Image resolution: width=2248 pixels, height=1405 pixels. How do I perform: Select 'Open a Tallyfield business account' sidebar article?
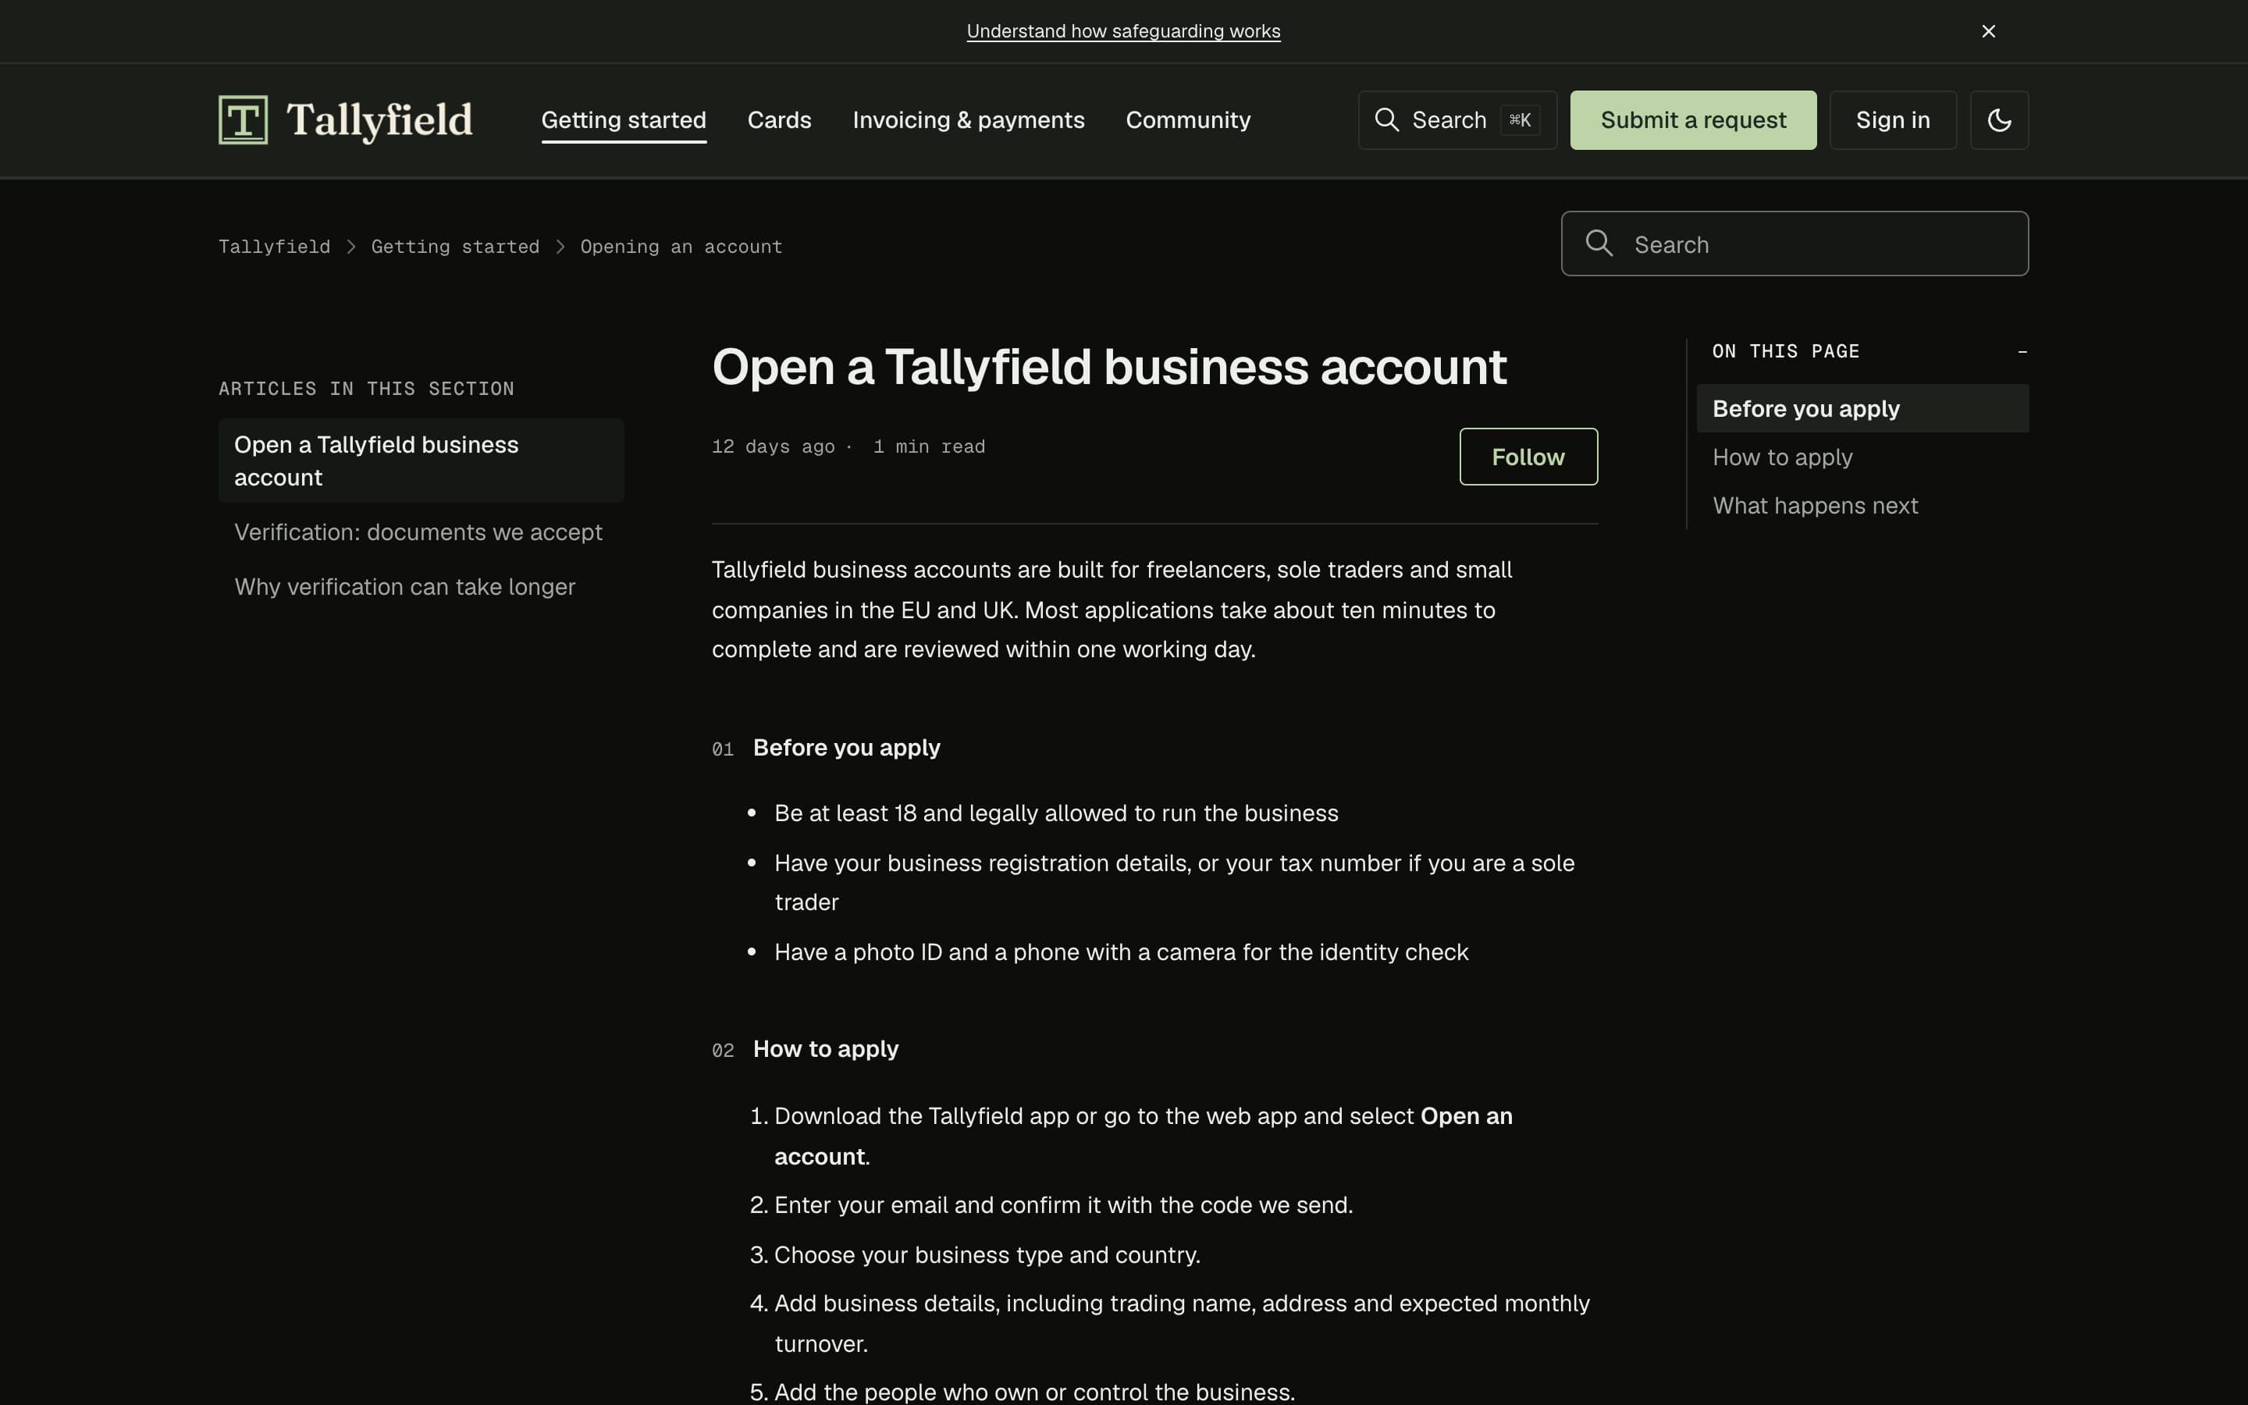[421, 461]
